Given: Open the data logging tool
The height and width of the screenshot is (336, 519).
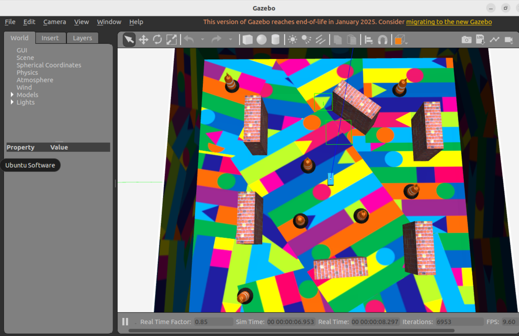Looking at the screenshot, I should coord(480,40).
